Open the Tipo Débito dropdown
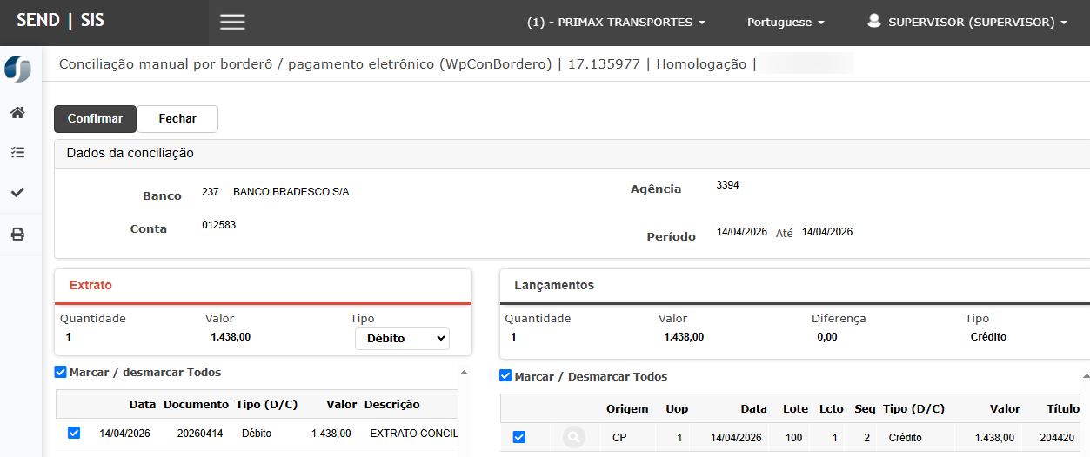1090x457 pixels. pos(402,338)
